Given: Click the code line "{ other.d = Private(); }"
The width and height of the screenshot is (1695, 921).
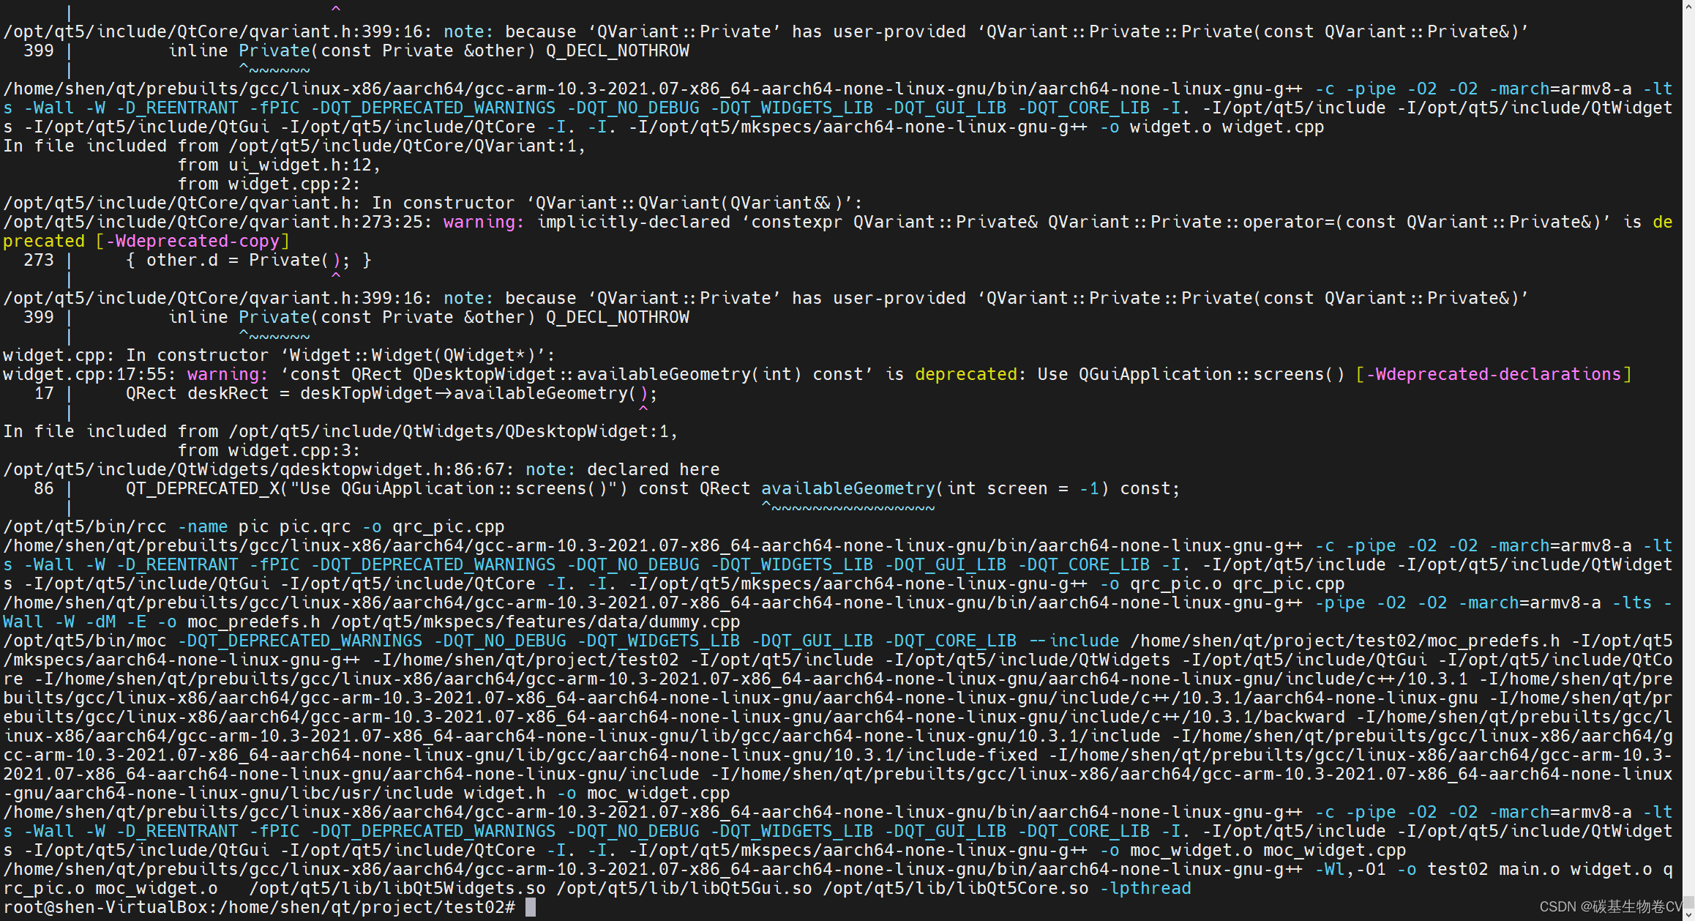Looking at the screenshot, I should click(x=249, y=260).
